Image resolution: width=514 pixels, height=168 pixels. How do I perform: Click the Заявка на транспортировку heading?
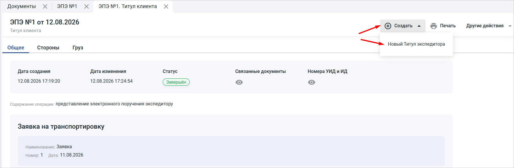(x=61, y=127)
